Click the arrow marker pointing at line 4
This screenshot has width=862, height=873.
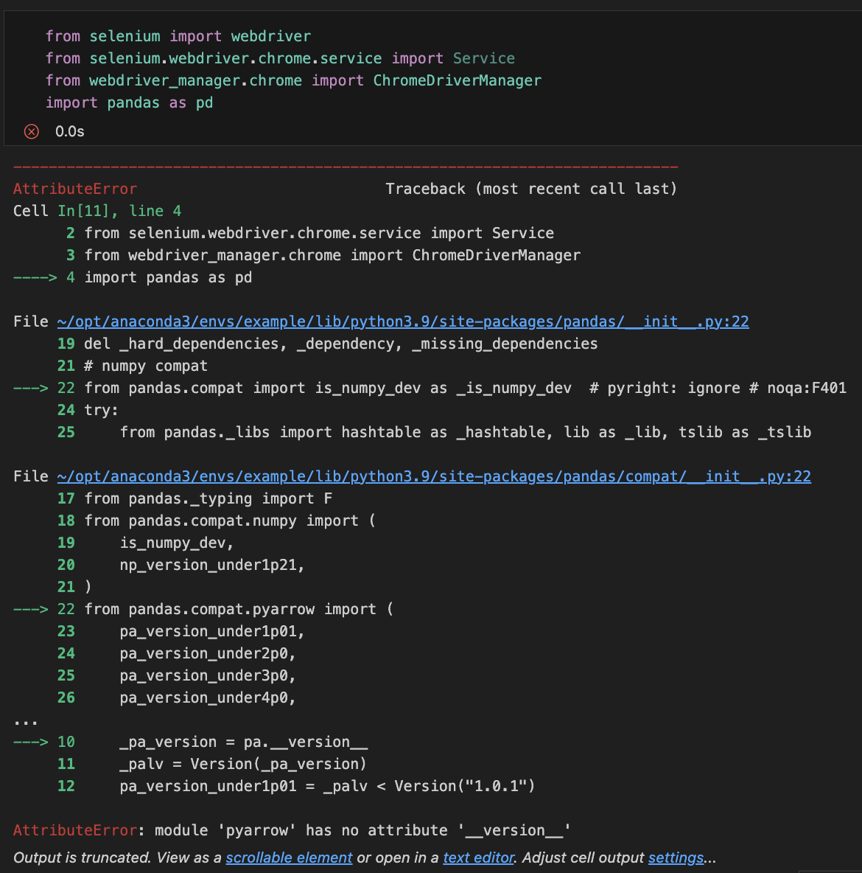(35, 277)
